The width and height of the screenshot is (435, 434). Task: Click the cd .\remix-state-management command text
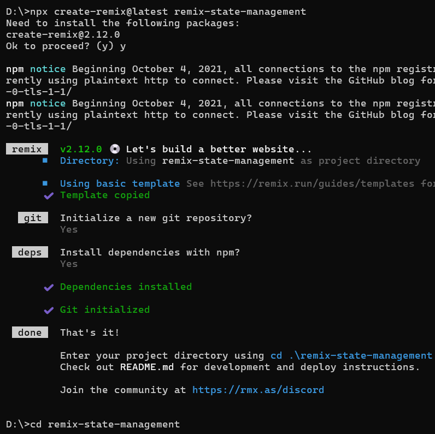tap(351, 355)
